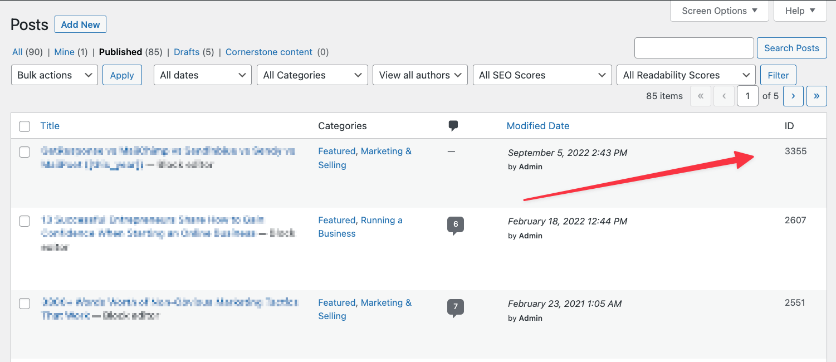Open the All Categories dropdown

click(312, 75)
